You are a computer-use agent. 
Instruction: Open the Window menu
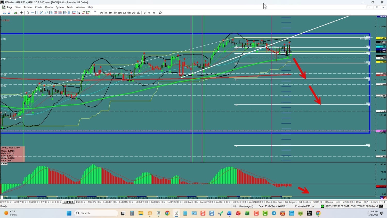pos(80,7)
